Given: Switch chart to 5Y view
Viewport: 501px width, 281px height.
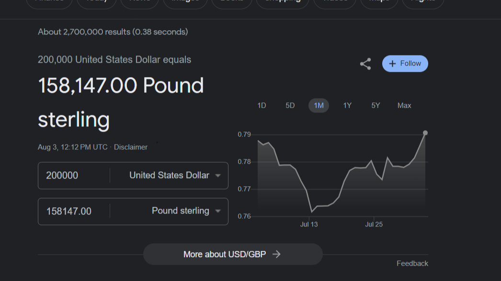Looking at the screenshot, I should [376, 105].
